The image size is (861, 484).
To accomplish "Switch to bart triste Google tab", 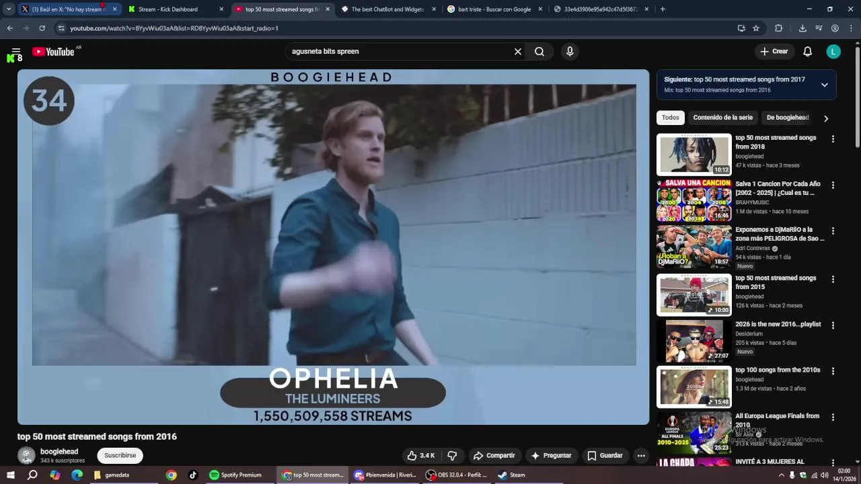I will (x=494, y=9).
